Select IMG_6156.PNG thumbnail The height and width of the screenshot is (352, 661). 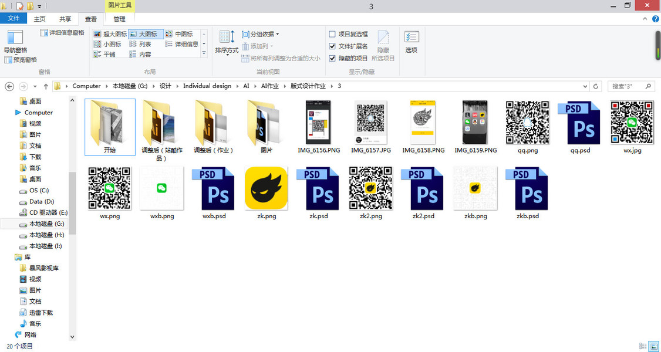click(318, 127)
